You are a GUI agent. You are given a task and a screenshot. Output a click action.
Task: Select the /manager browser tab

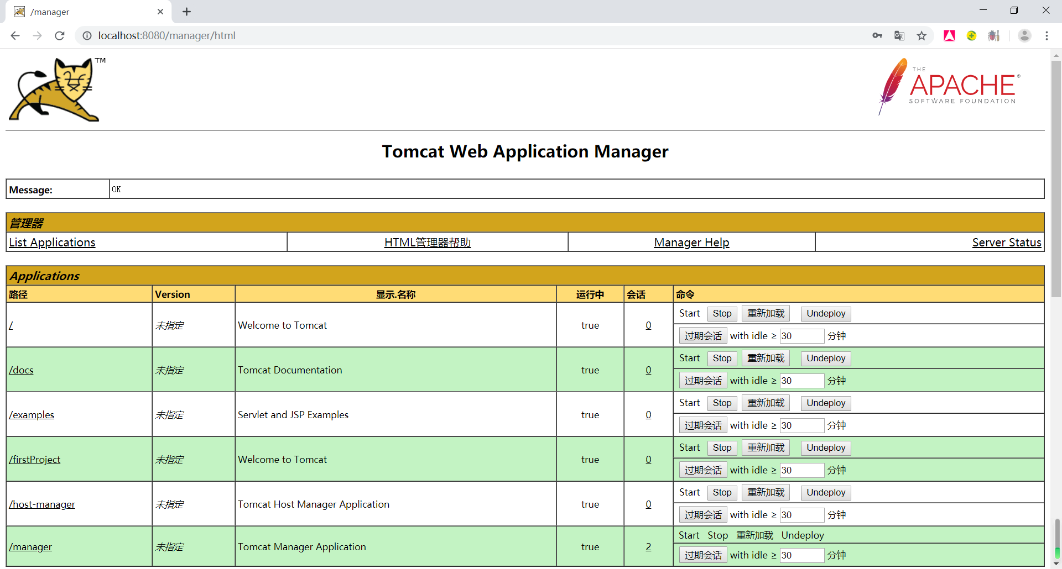tap(88, 12)
